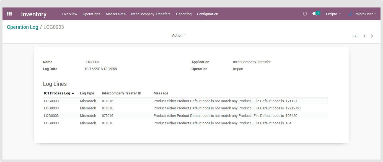Click the clock activities icon
The image size is (383, 162).
[x=305, y=14]
